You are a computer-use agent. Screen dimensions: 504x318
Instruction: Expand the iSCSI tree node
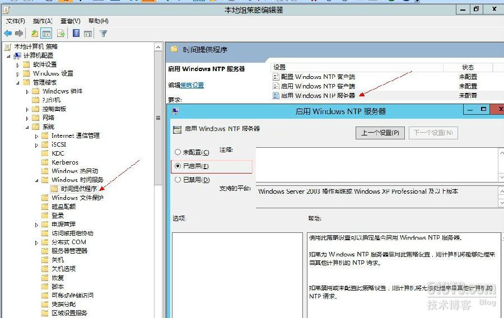36,145
